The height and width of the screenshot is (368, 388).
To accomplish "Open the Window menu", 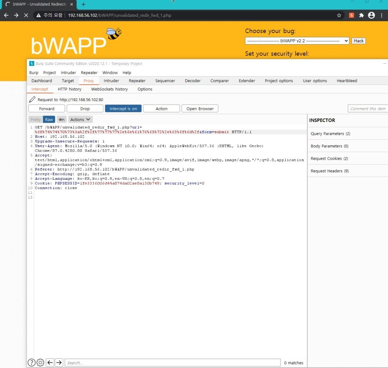I will point(110,73).
